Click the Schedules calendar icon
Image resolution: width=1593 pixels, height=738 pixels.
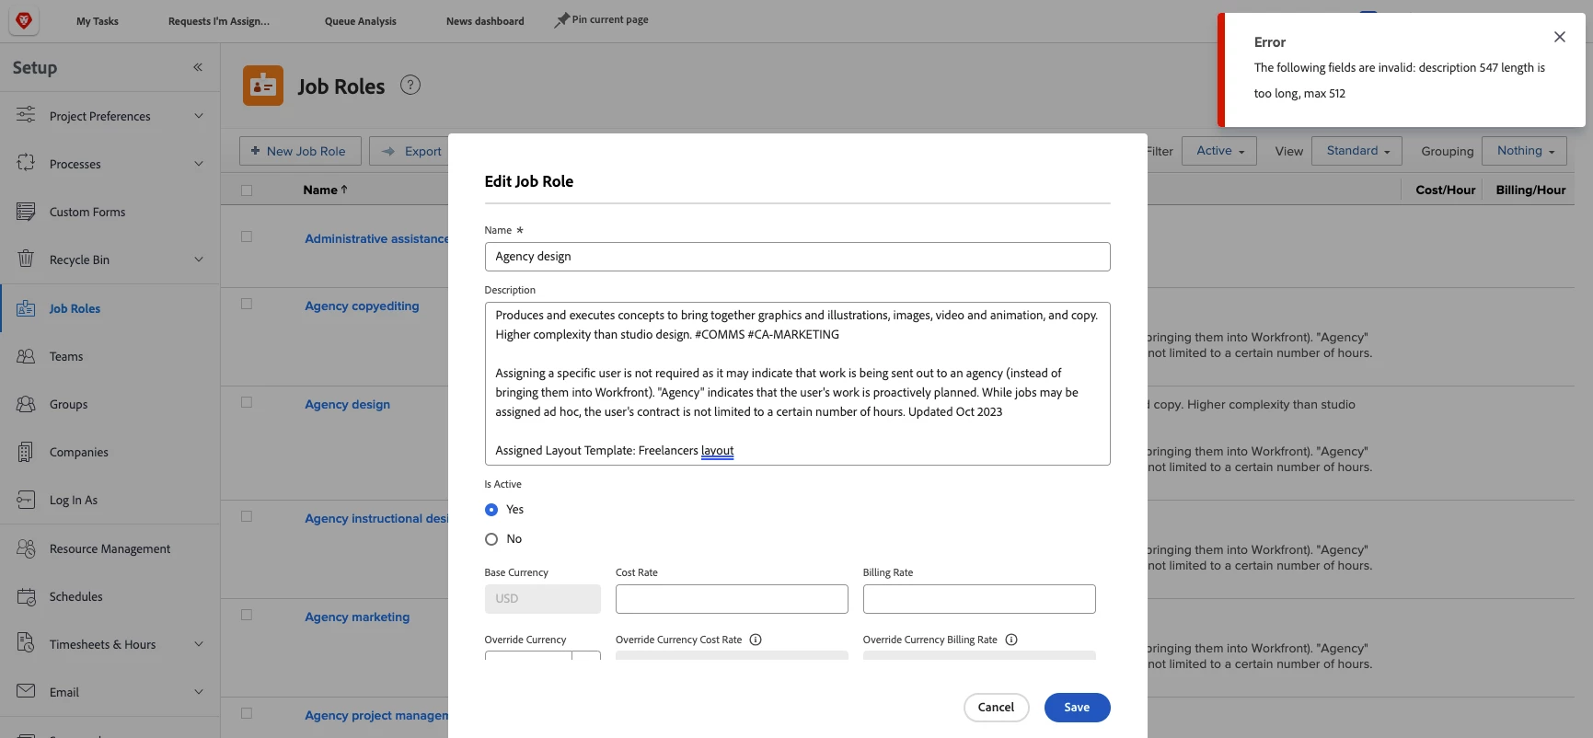pyautogui.click(x=26, y=596)
